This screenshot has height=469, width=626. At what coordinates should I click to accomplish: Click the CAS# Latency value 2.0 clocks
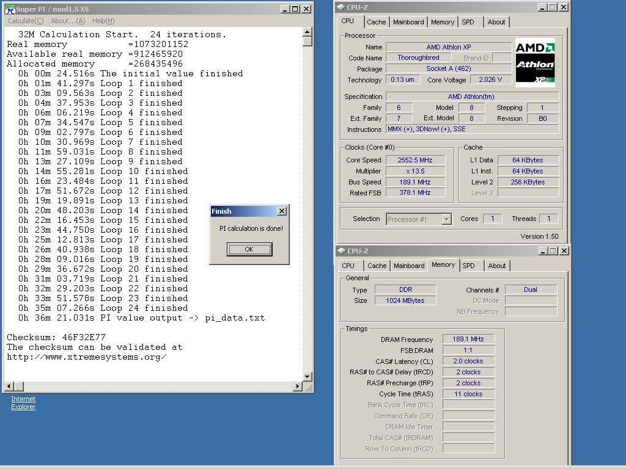(468, 361)
